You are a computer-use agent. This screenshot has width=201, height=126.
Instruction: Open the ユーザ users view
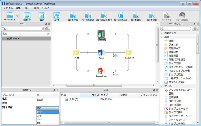coord(57,16)
